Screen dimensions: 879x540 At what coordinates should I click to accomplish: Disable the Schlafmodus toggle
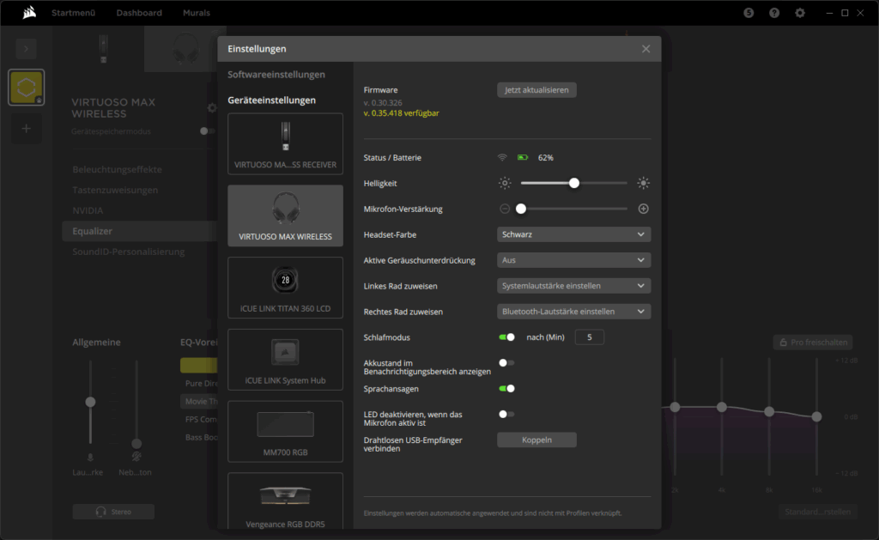[x=506, y=337]
